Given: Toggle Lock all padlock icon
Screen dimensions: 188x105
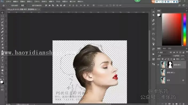Looking at the screenshot, I should pos(174,59).
